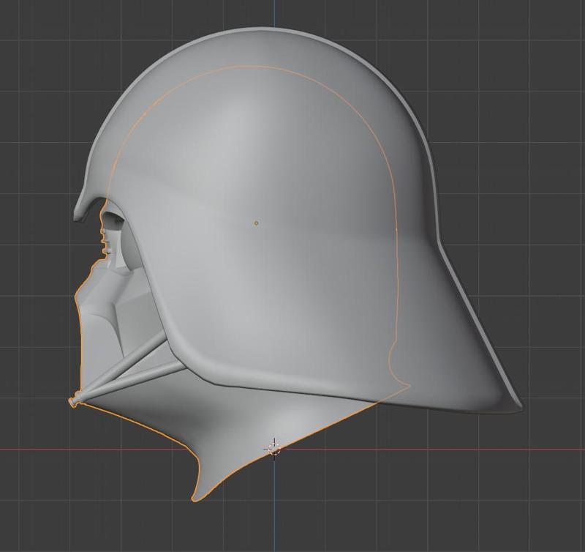Click empty viewport space in bottom-right corner

point(541,512)
